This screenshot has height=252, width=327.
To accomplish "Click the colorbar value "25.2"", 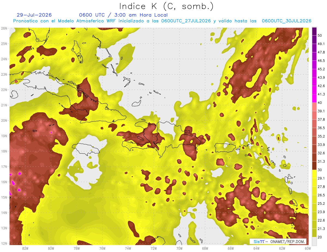I will (321, 204).
